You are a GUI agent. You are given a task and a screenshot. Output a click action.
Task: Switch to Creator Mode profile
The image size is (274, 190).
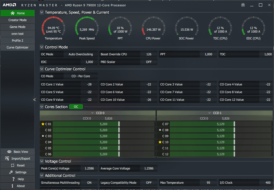[18, 20]
